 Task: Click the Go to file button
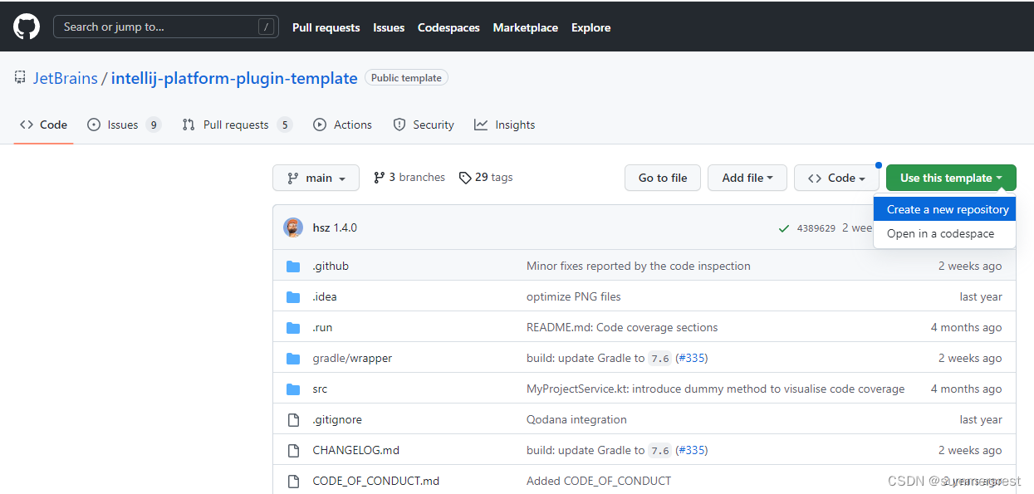click(662, 177)
